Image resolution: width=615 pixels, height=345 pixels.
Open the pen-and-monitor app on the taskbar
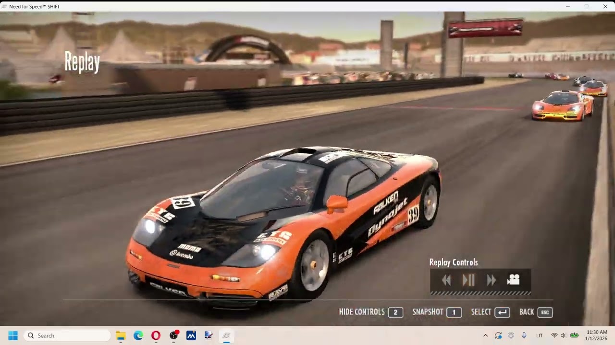[x=209, y=336]
